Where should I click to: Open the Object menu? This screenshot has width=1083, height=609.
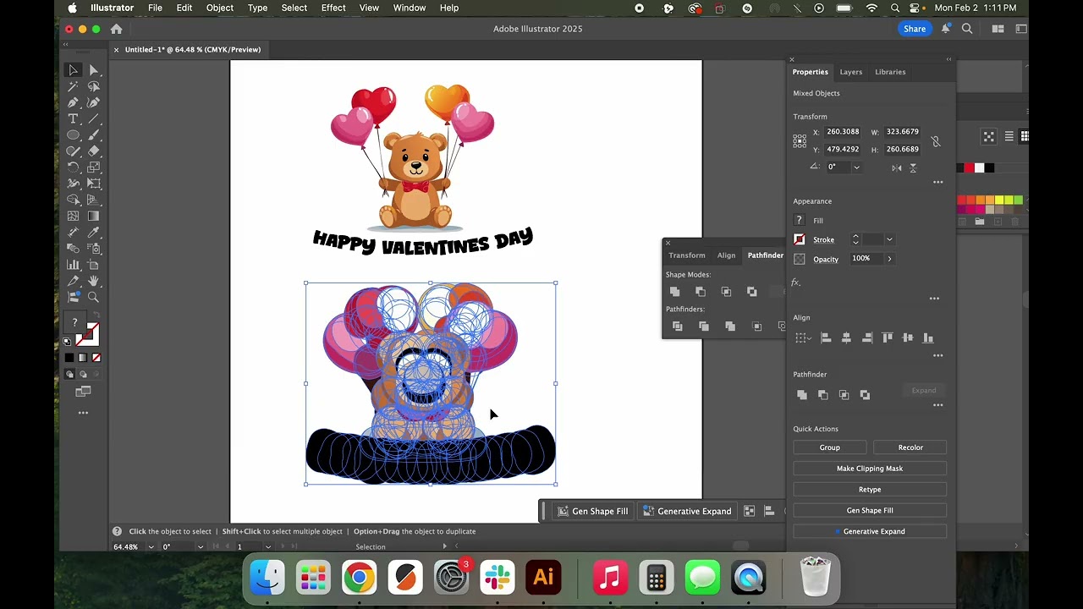(219, 8)
